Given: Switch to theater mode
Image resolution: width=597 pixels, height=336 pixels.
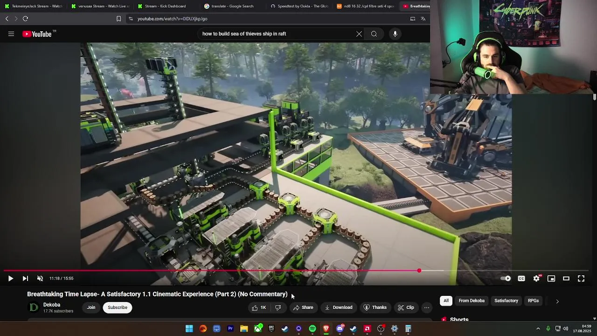Looking at the screenshot, I should [x=566, y=279].
